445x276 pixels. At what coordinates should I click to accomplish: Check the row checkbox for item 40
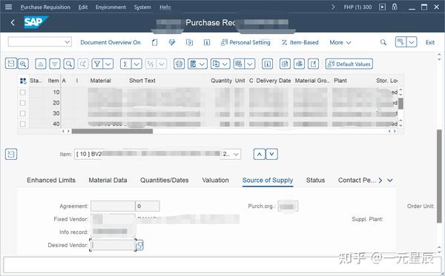[23, 124]
